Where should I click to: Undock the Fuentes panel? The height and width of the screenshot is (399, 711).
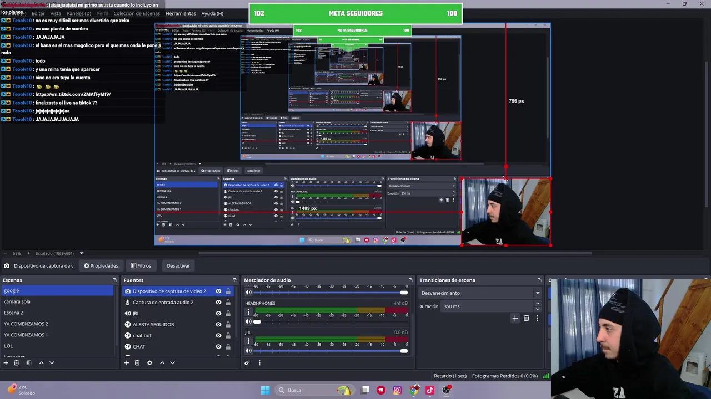[x=235, y=280]
